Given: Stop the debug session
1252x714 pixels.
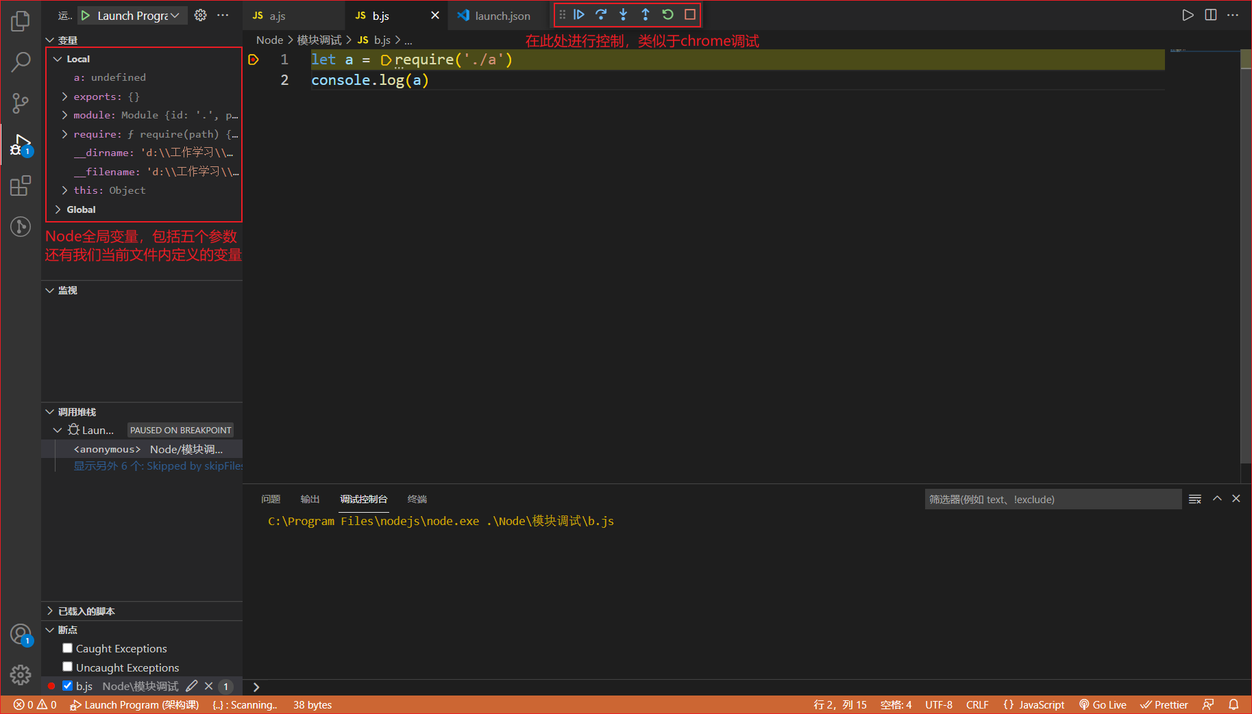Looking at the screenshot, I should pyautogui.click(x=690, y=14).
